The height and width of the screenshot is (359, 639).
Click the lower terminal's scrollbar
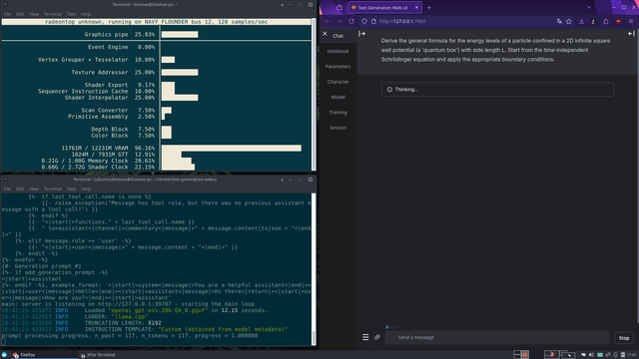[x=314, y=269]
